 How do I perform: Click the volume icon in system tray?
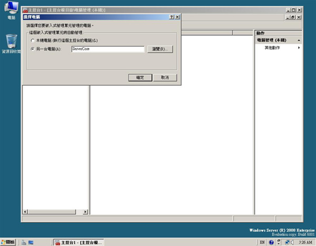click(293, 242)
